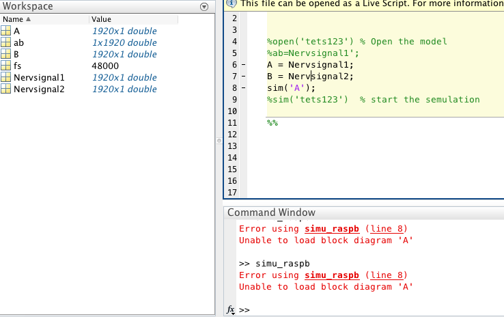This screenshot has height=317, width=504.
Task: Click the ab variable icon
Action: 6,43
